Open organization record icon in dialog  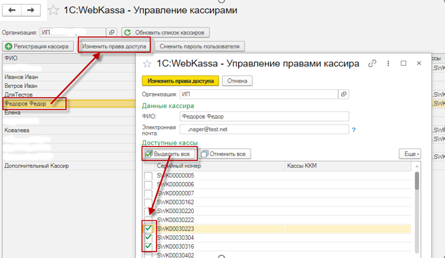pyautogui.click(x=344, y=94)
